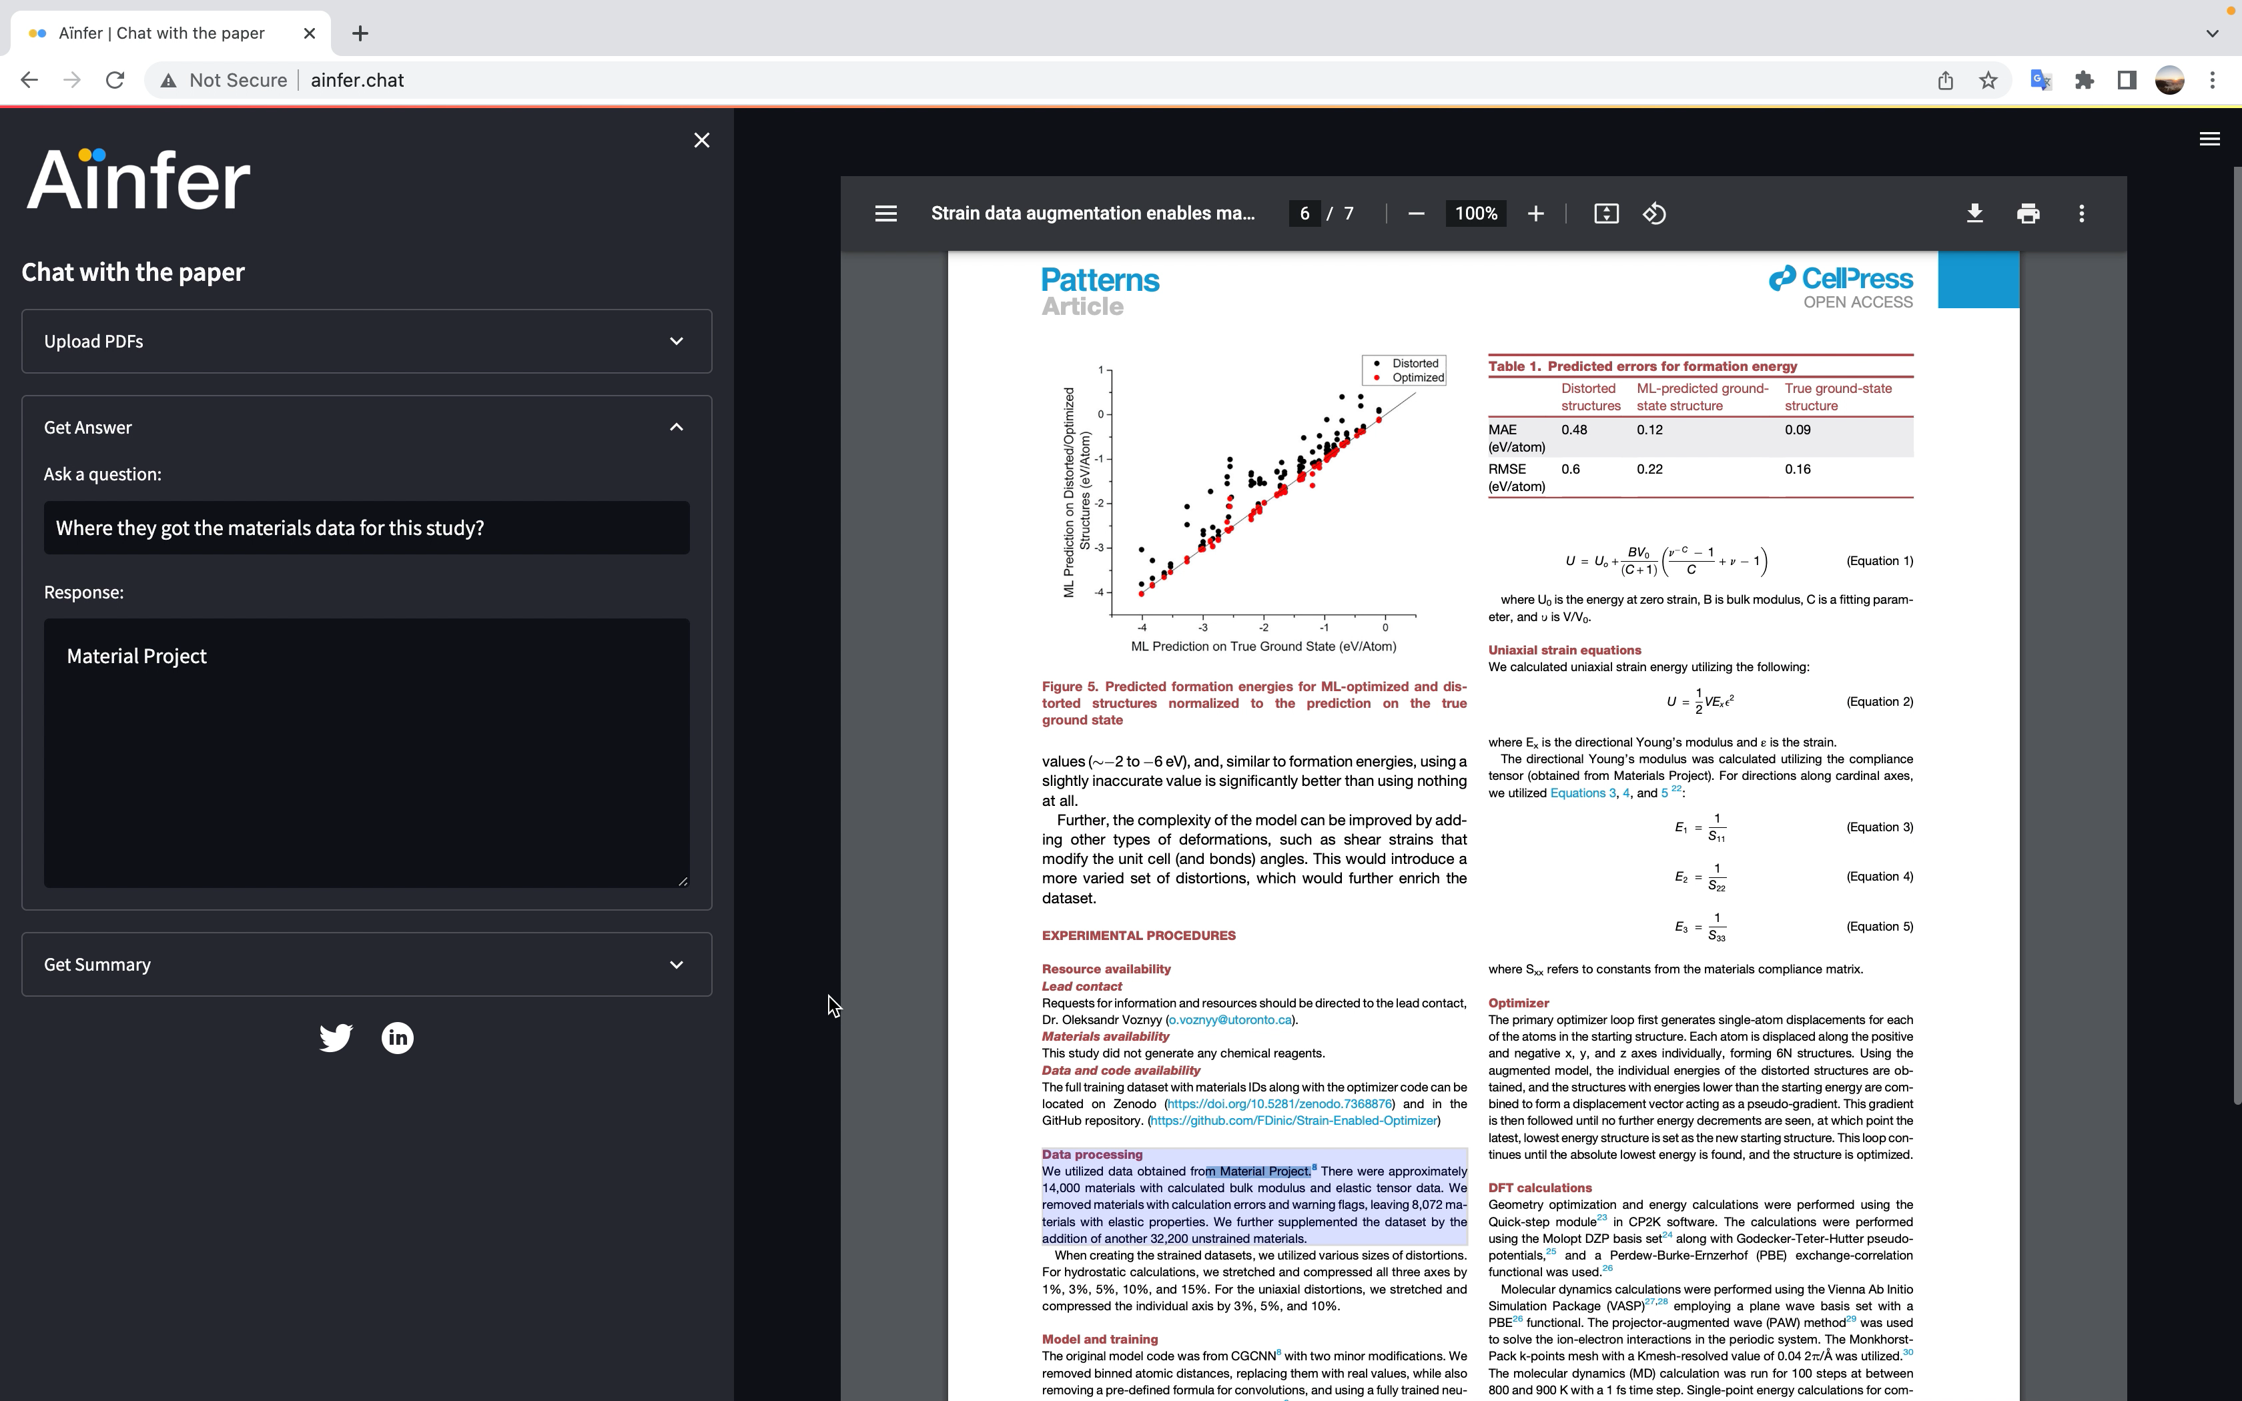
Task: Zoom out the PDF with minus button
Action: 1416,214
